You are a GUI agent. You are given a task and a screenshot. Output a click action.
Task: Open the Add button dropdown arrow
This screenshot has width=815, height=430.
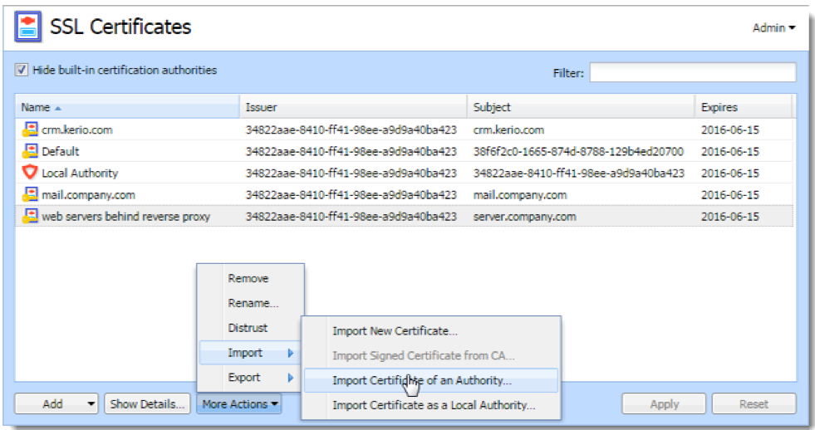tap(91, 403)
